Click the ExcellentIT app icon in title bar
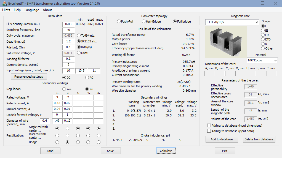Image resolution: width=282 pixels, height=169 pixels. (x=4, y=3)
